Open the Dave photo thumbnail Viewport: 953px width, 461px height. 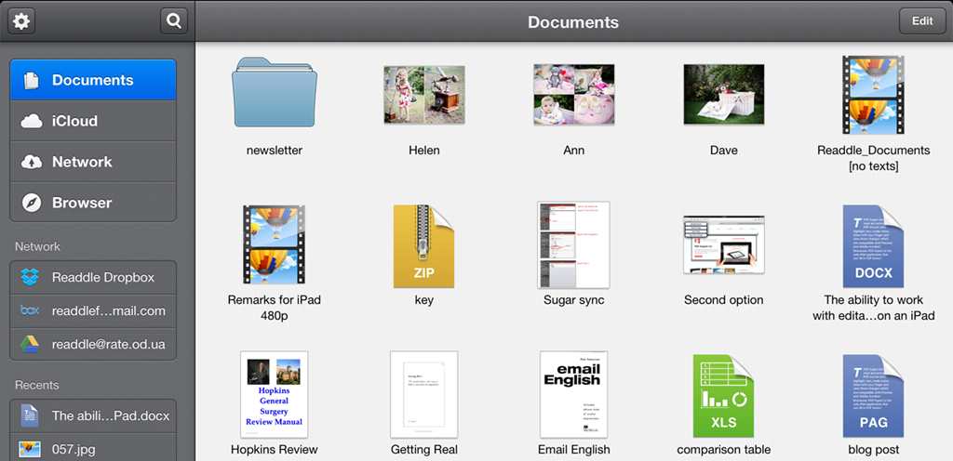pos(723,95)
